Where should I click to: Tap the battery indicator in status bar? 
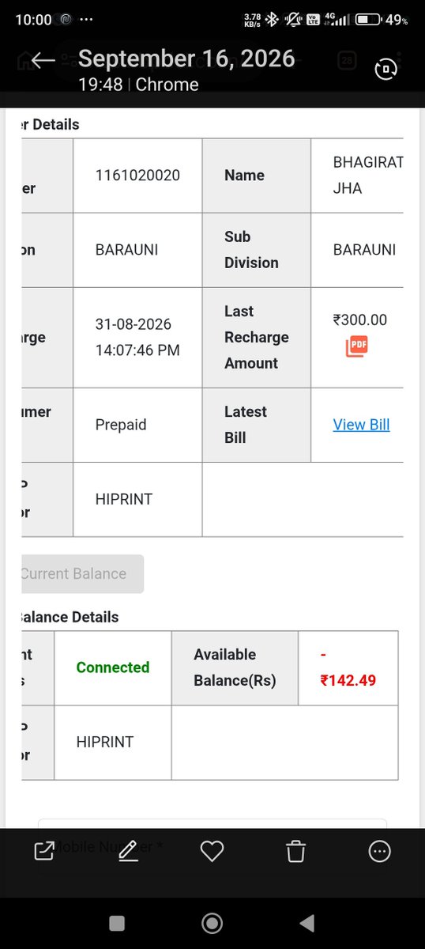pos(367,19)
